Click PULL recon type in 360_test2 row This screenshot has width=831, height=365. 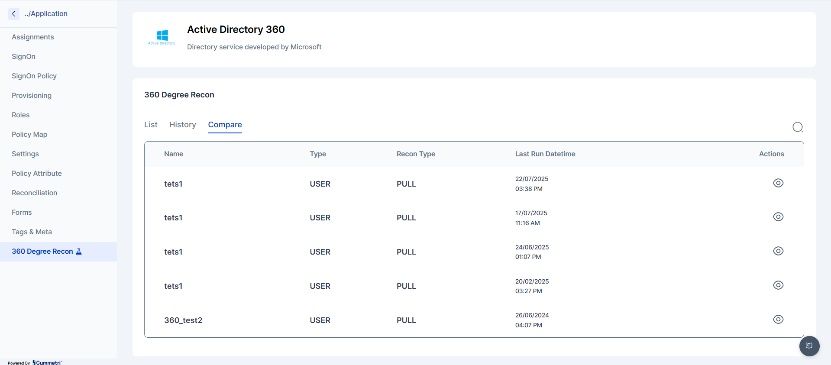click(406, 320)
